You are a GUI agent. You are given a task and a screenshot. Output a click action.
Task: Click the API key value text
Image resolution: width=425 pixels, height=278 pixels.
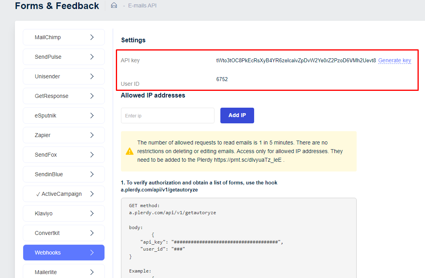(296, 60)
